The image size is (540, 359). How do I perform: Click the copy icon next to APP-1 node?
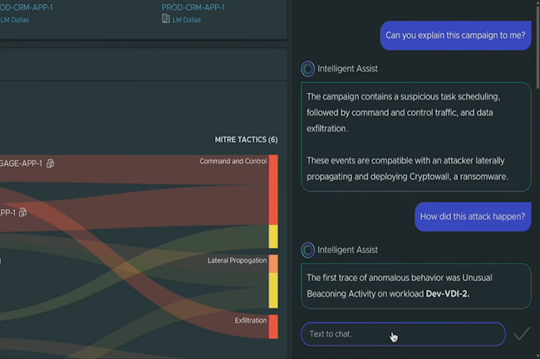(22, 213)
